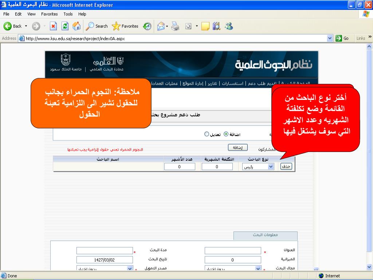This screenshot has height=280, width=373.
Task: Click the Done status bar text
Action: coord(12,276)
